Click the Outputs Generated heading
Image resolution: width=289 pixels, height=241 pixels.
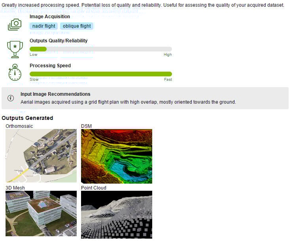pos(27,118)
